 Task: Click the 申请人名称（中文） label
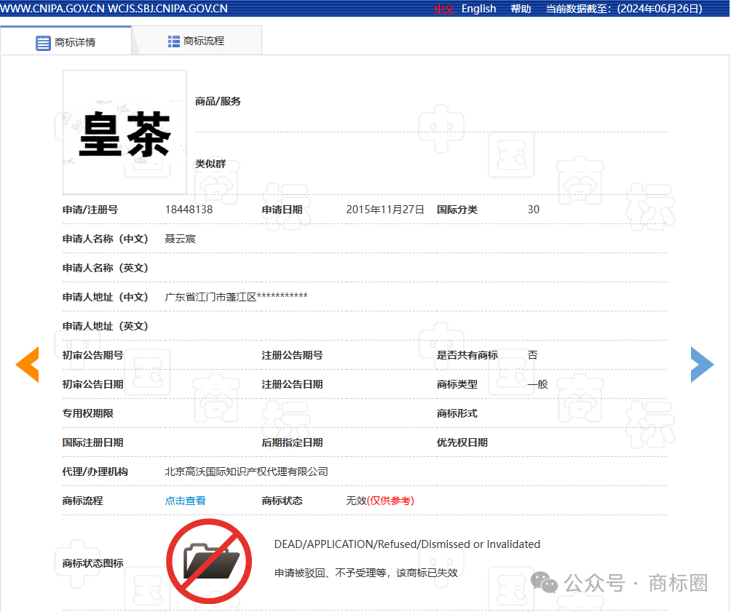click(x=106, y=239)
